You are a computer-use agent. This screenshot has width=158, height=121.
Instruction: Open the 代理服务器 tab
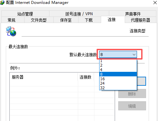tap(141, 20)
